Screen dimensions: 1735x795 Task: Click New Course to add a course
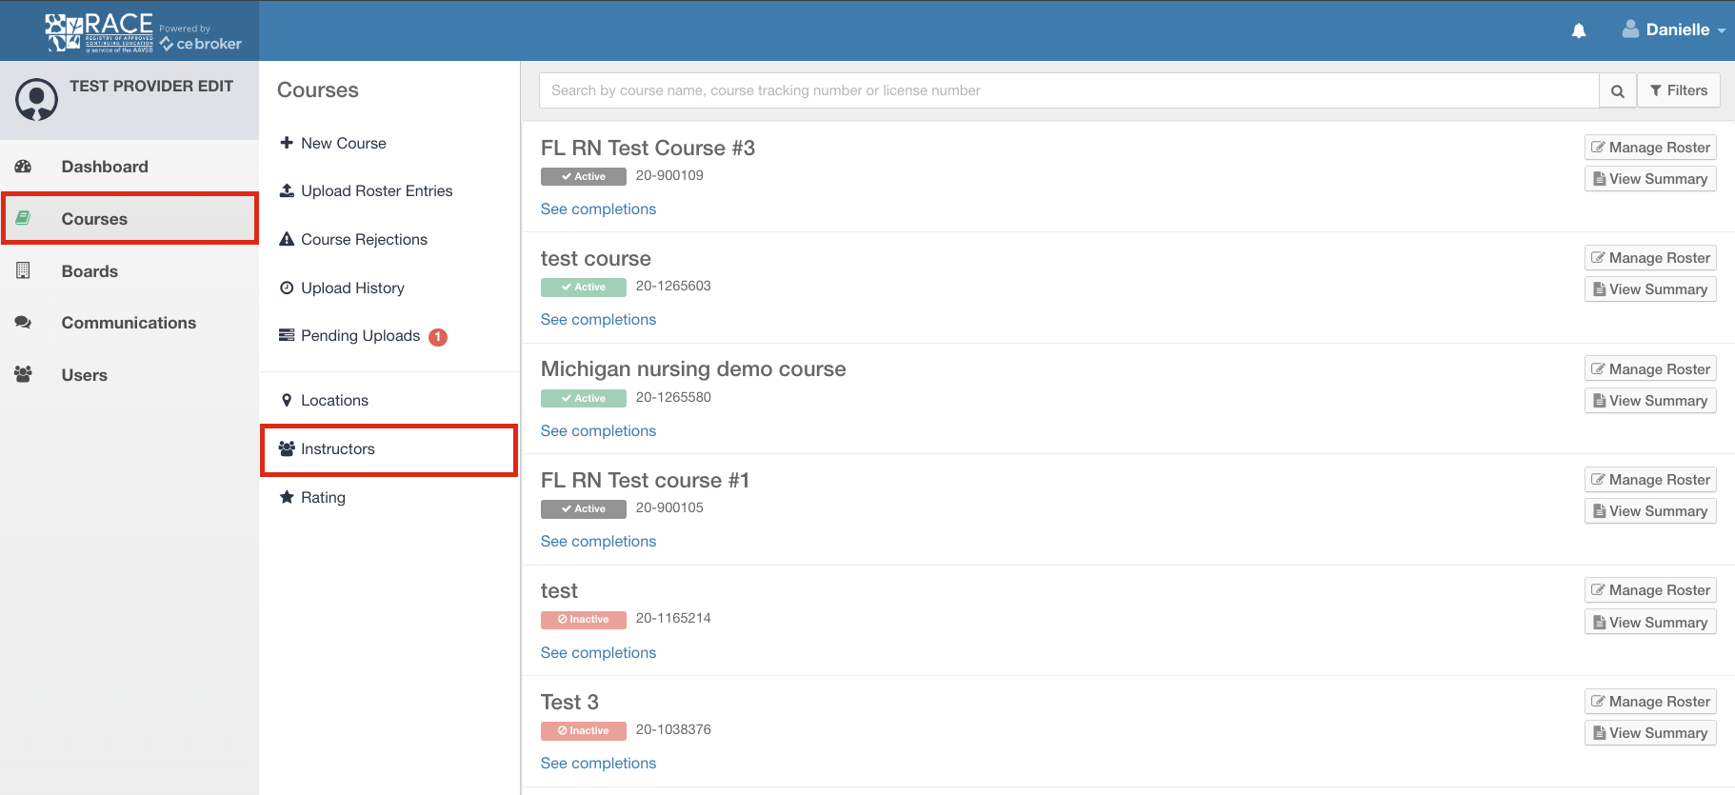pyautogui.click(x=343, y=144)
